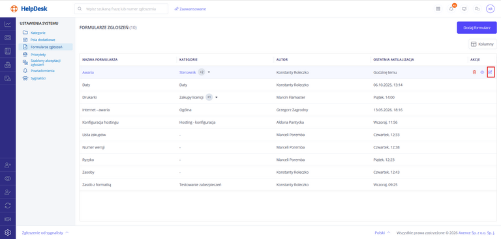501x239 pixels.
Task: Open Pola dodatkowe settings item
Action: click(43, 40)
